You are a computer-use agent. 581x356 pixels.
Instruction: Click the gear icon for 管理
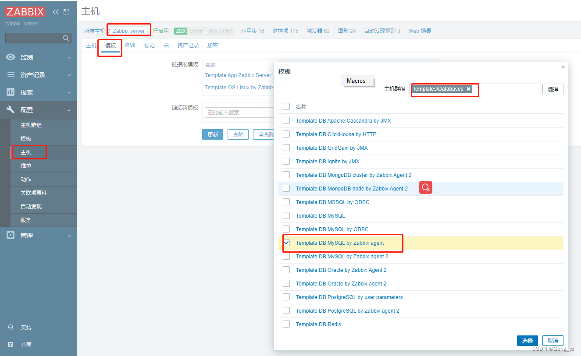click(x=11, y=236)
